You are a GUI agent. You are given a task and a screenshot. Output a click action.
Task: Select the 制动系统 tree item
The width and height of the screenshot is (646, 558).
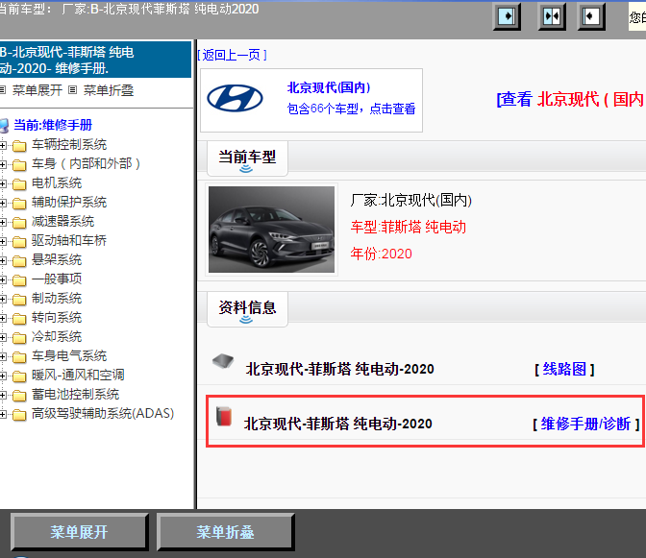(x=57, y=299)
